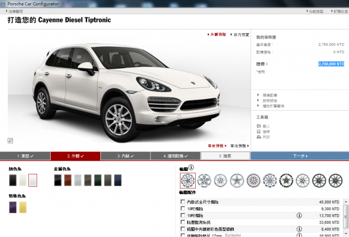Pick the solid cream-white paint swatch
349x237 pixels.
[x=23, y=180]
